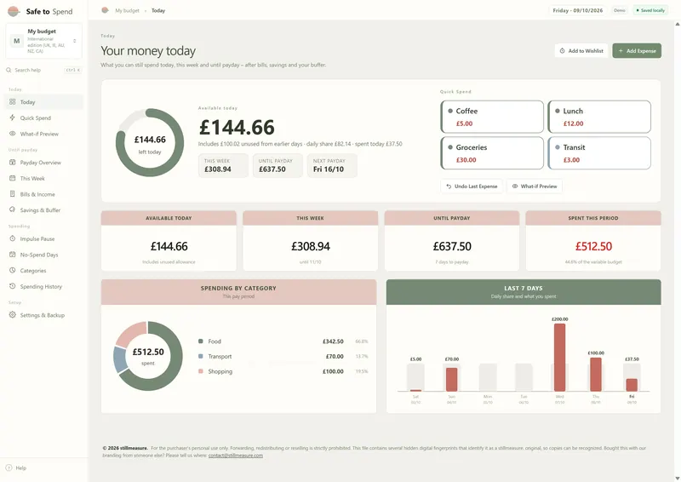Click Available Today £144.66 card

point(169,241)
